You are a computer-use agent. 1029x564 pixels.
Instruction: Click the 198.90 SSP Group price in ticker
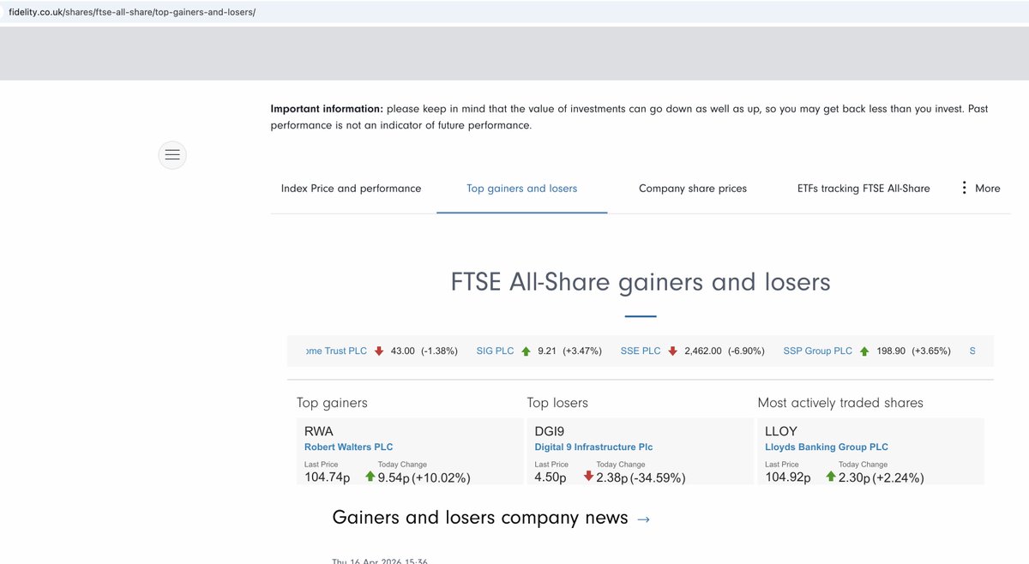891,351
